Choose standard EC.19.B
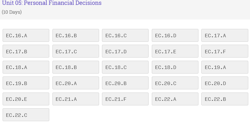The width and height of the screenshot is (250, 122). [26, 83]
